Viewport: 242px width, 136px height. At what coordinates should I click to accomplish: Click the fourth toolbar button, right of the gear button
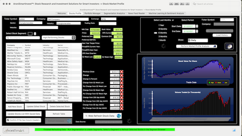click(x=188, y=4)
